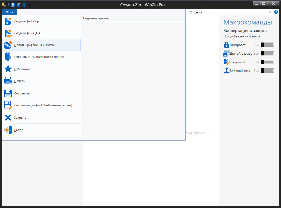Click the blue open-folder Открыть icon
Viewport: 281px width, 208px height.
[8, 57]
